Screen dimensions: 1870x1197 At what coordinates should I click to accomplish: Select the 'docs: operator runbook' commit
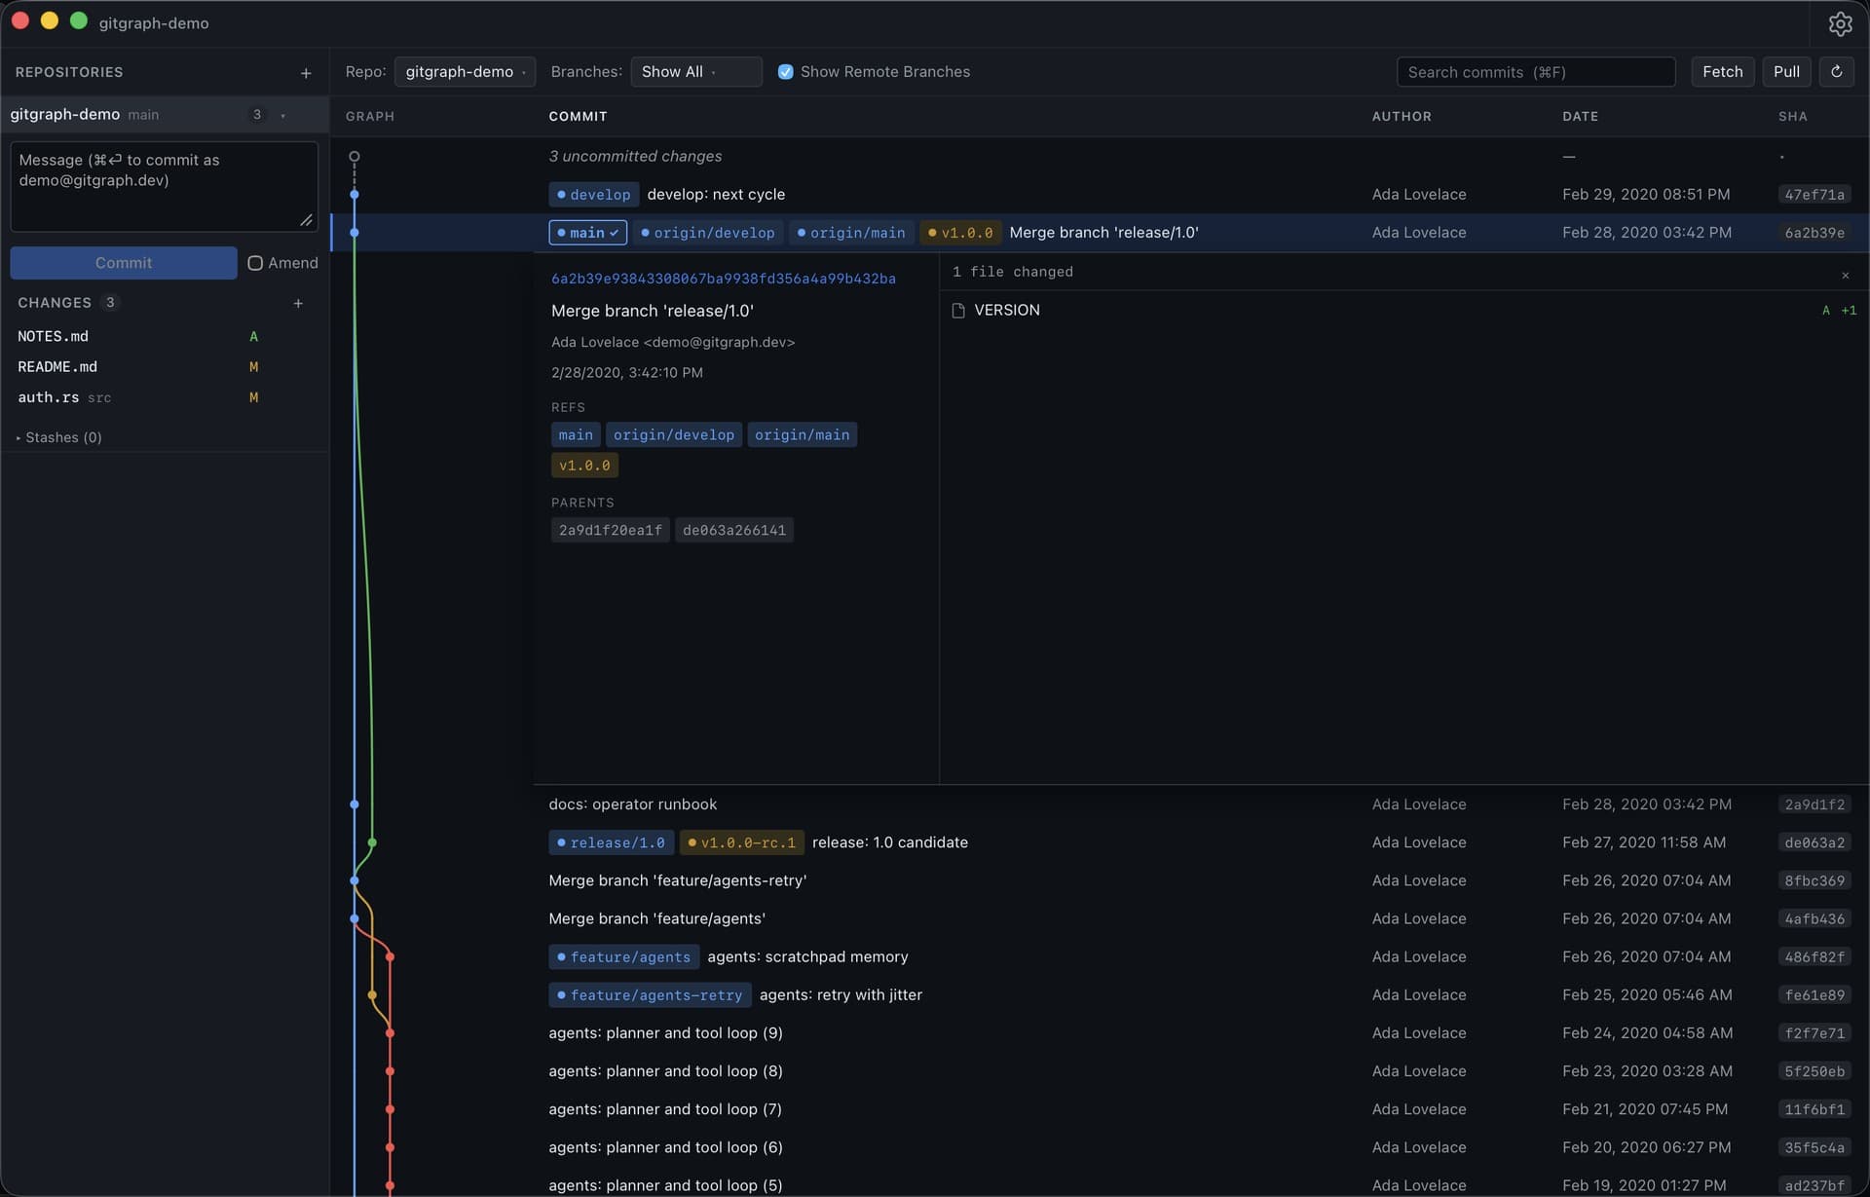click(1100, 804)
